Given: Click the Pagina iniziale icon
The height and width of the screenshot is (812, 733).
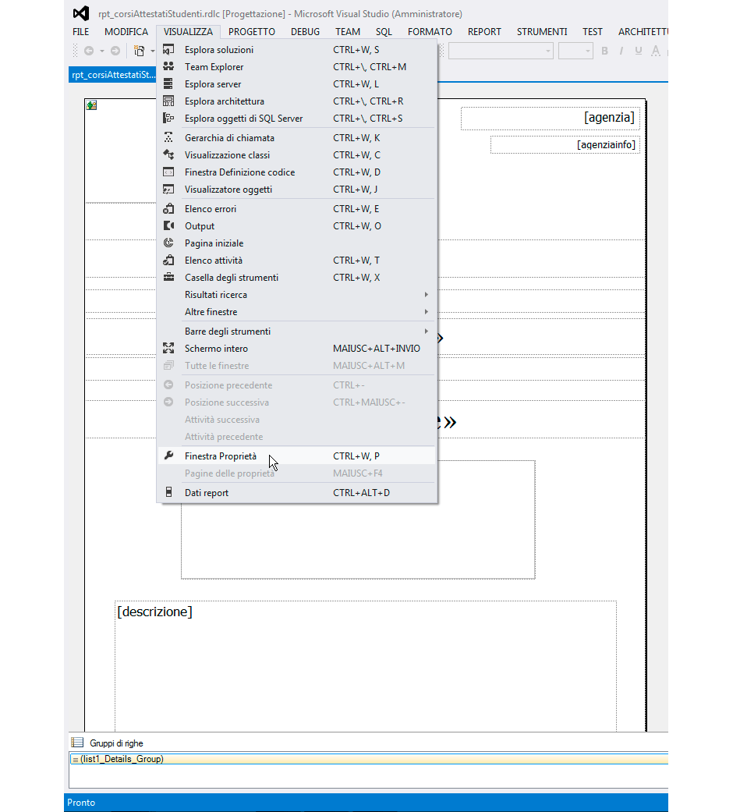Looking at the screenshot, I should 168,243.
